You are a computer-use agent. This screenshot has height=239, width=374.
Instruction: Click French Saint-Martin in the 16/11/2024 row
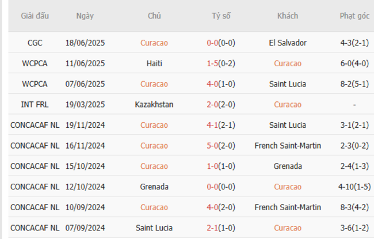(x=288, y=146)
